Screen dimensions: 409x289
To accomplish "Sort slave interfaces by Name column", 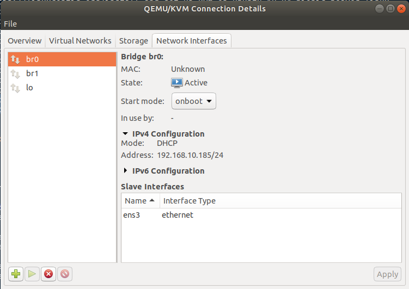I will coord(139,201).
